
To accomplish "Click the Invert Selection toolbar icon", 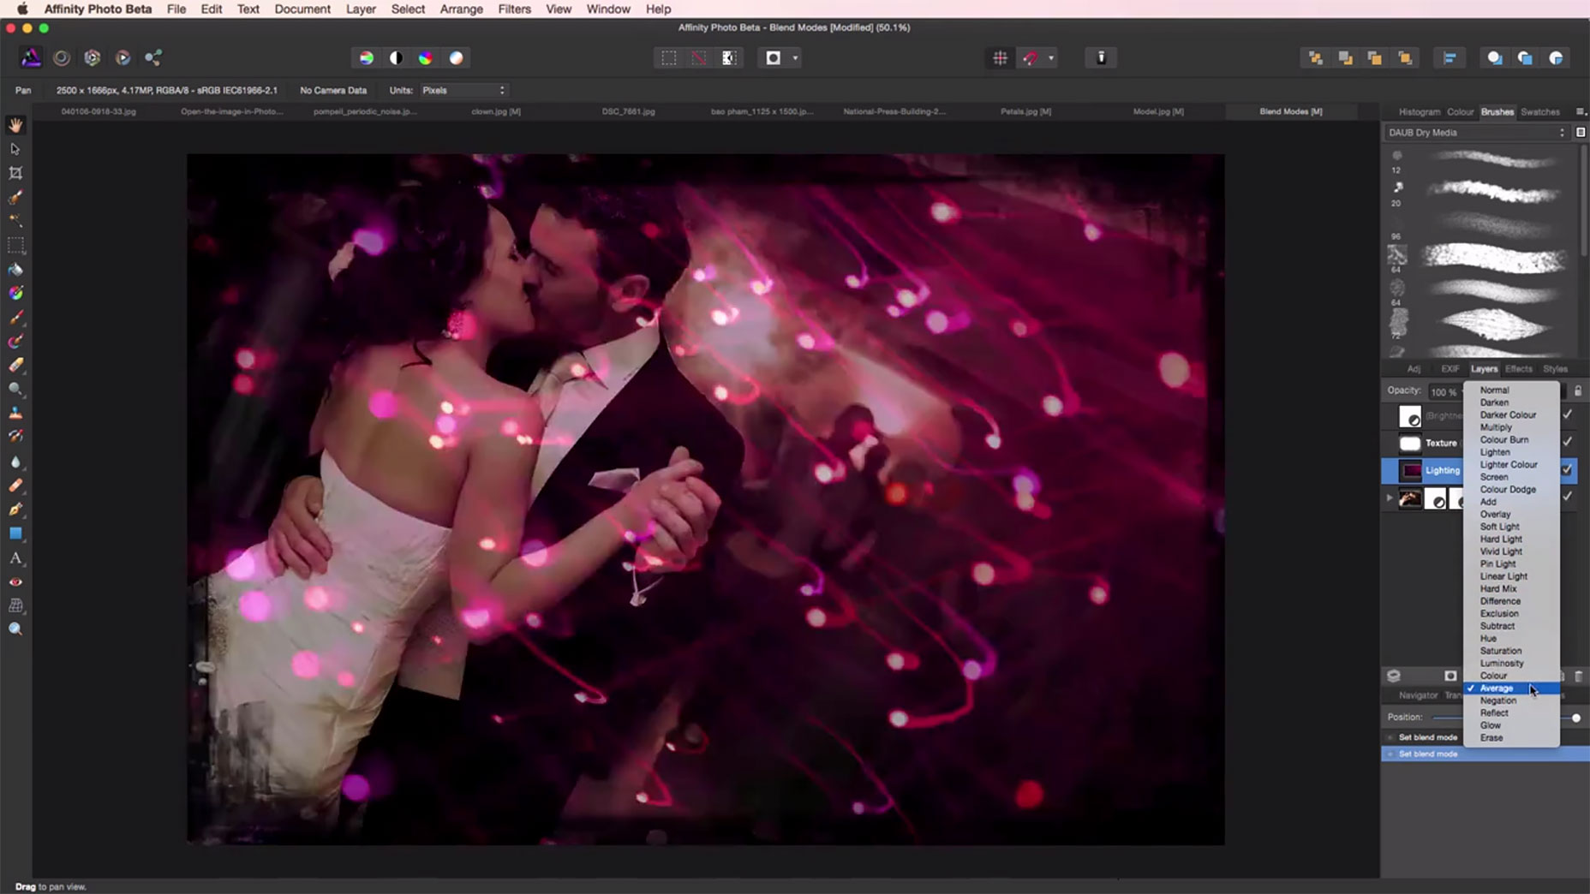I will click(x=729, y=57).
